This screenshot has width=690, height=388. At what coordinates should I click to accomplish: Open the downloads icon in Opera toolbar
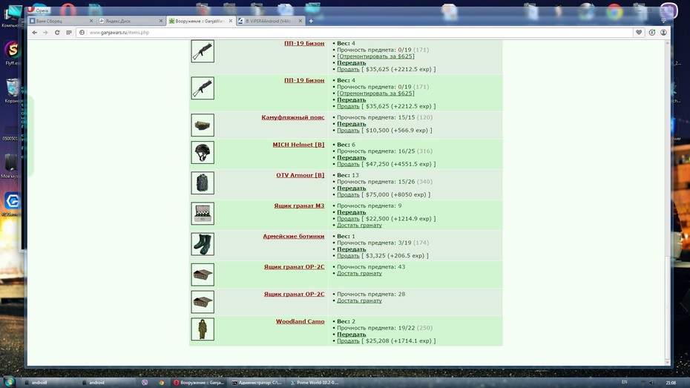(x=652, y=33)
